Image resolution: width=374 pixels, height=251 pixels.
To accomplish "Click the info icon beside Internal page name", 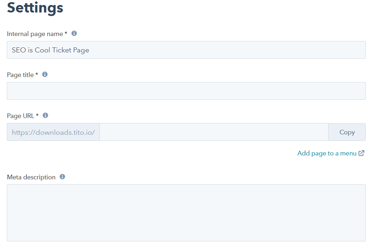I will tap(74, 34).
